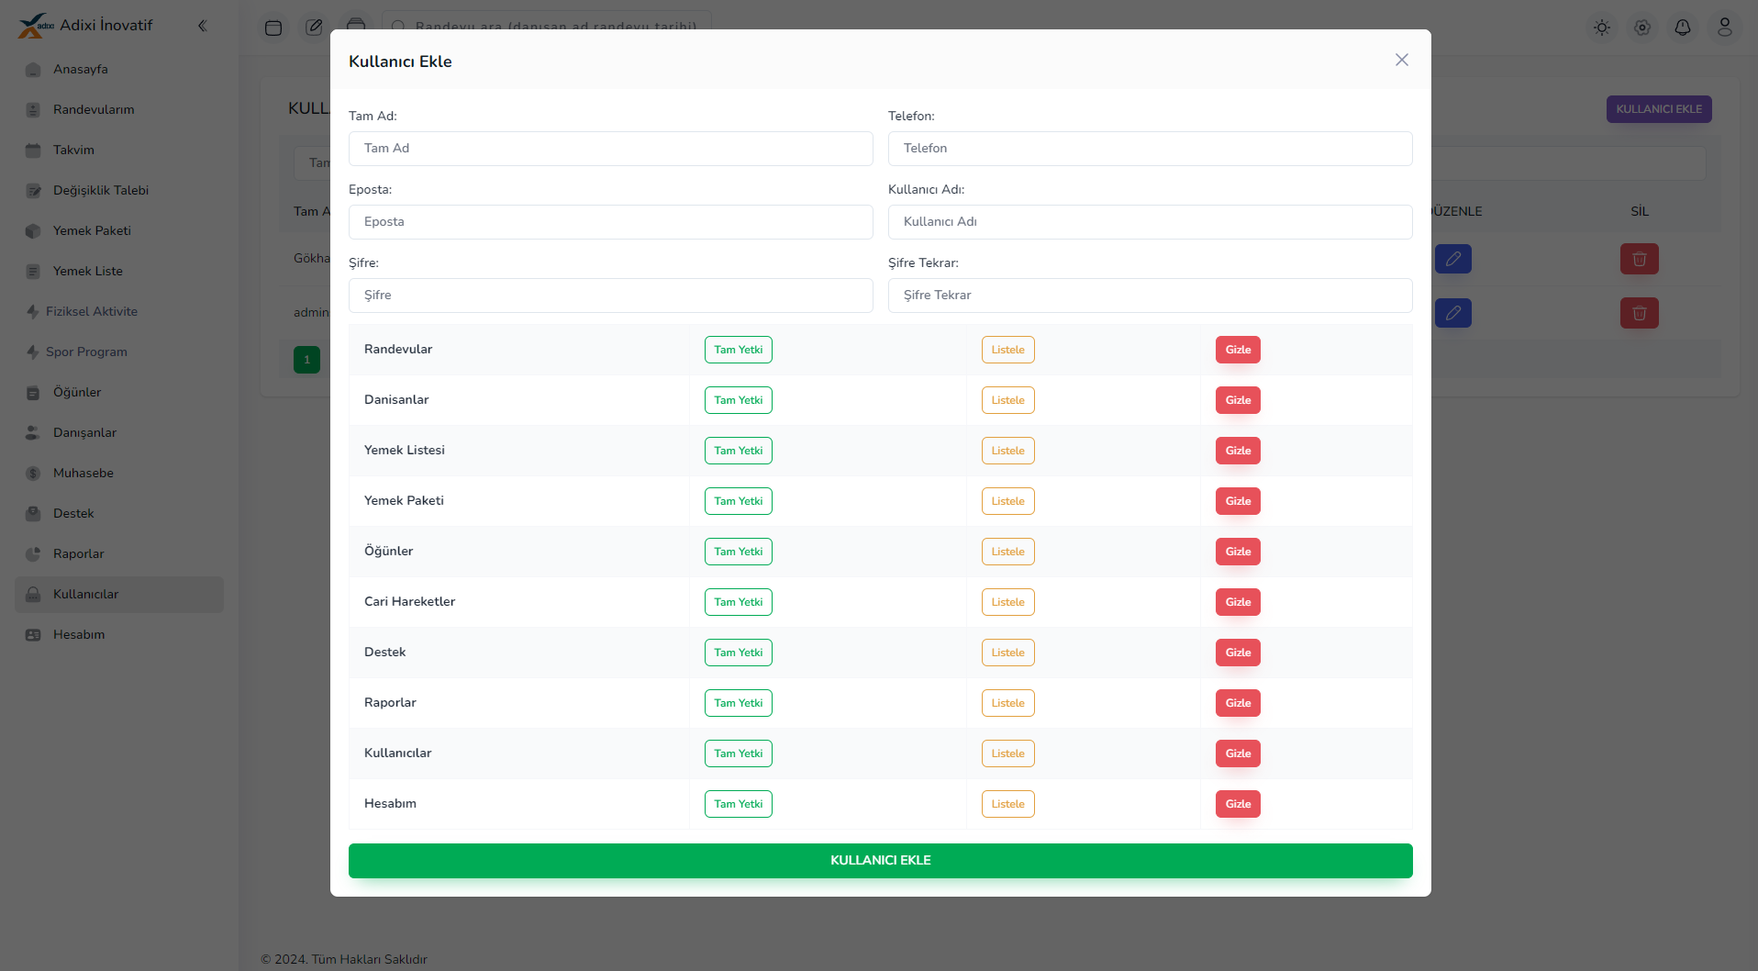1758x971 pixels.
Task: Click the blue edit pencil for Gökhan row
Action: (1453, 259)
